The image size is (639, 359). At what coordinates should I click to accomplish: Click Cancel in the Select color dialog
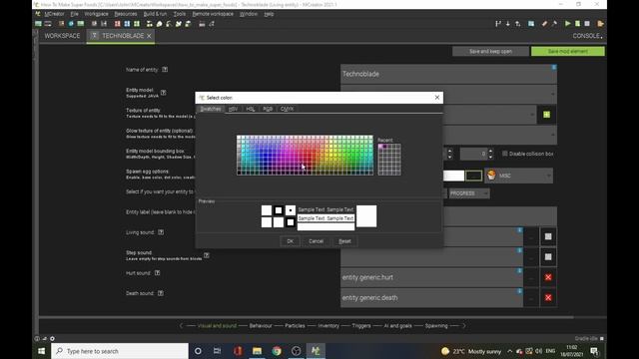(316, 241)
